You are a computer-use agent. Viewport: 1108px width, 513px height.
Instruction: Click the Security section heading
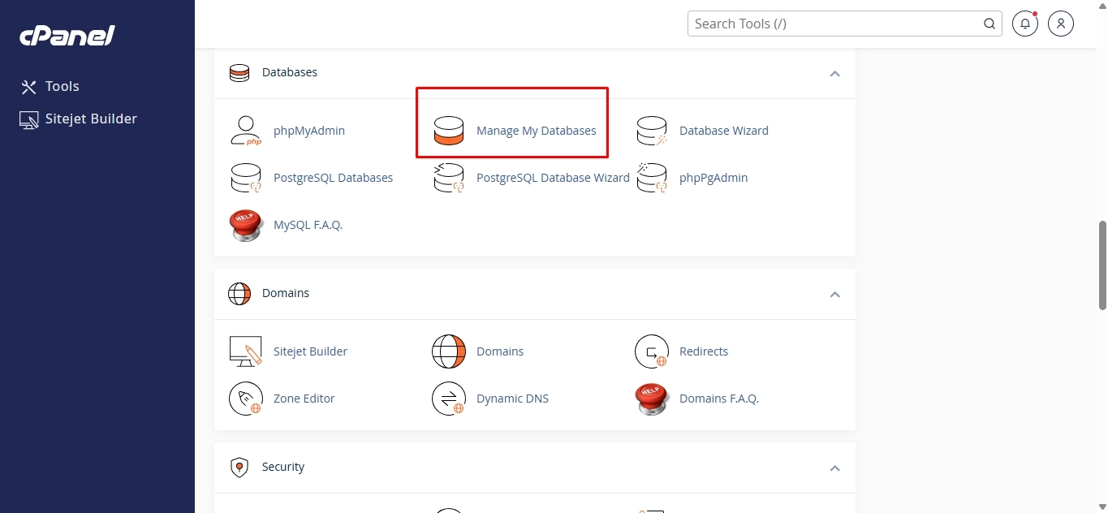tap(283, 467)
